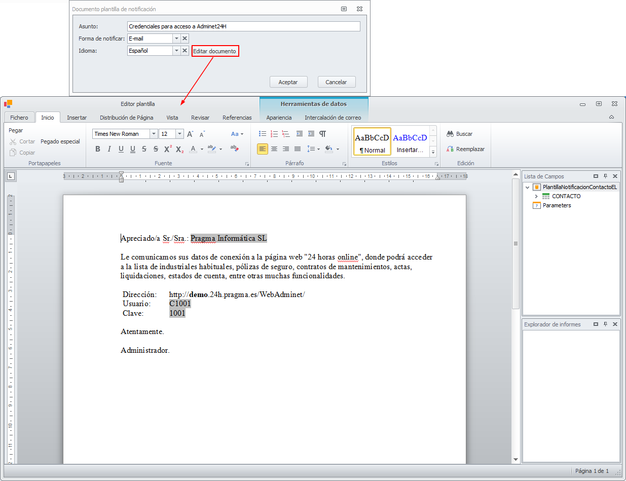
Task: Open the shading color dropdown arrow
Action: pyautogui.click(x=338, y=149)
